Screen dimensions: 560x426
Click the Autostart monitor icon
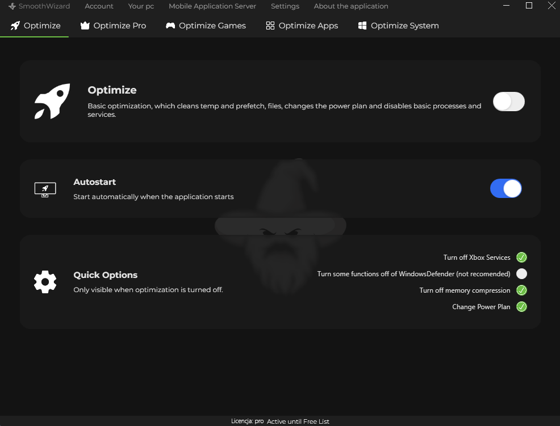coord(45,190)
